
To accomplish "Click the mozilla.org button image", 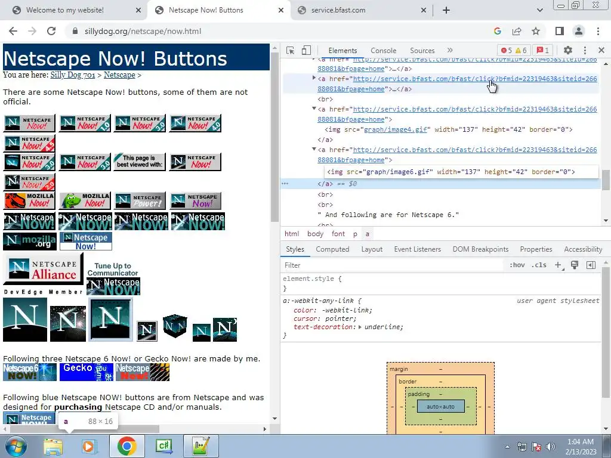I will [x=30, y=242].
